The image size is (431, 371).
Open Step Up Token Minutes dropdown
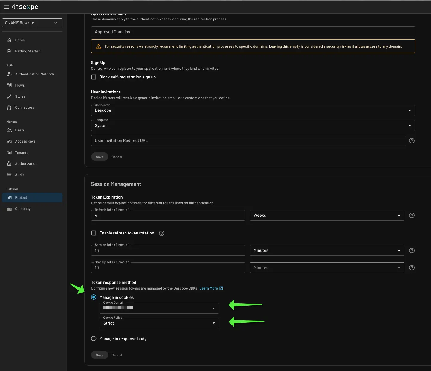[x=327, y=268]
